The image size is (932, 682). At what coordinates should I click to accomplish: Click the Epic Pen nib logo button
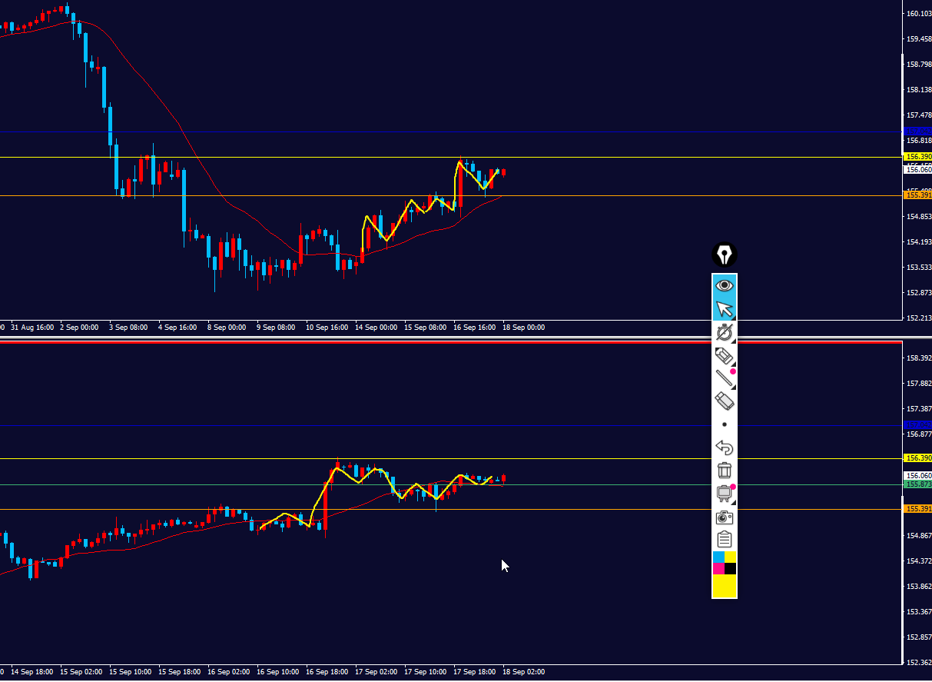725,255
